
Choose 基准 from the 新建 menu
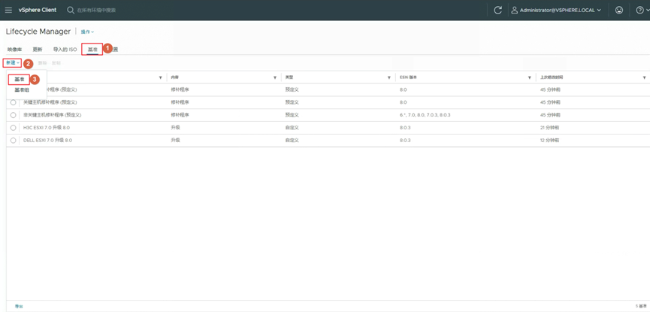tap(19, 79)
